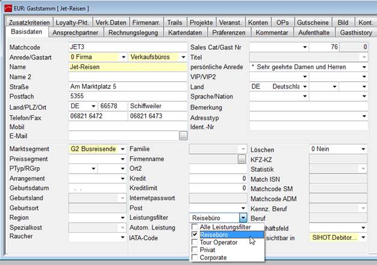The height and width of the screenshot is (265, 377).
Task: Uncheck the Reisebüro checkbox
Action: [195, 234]
